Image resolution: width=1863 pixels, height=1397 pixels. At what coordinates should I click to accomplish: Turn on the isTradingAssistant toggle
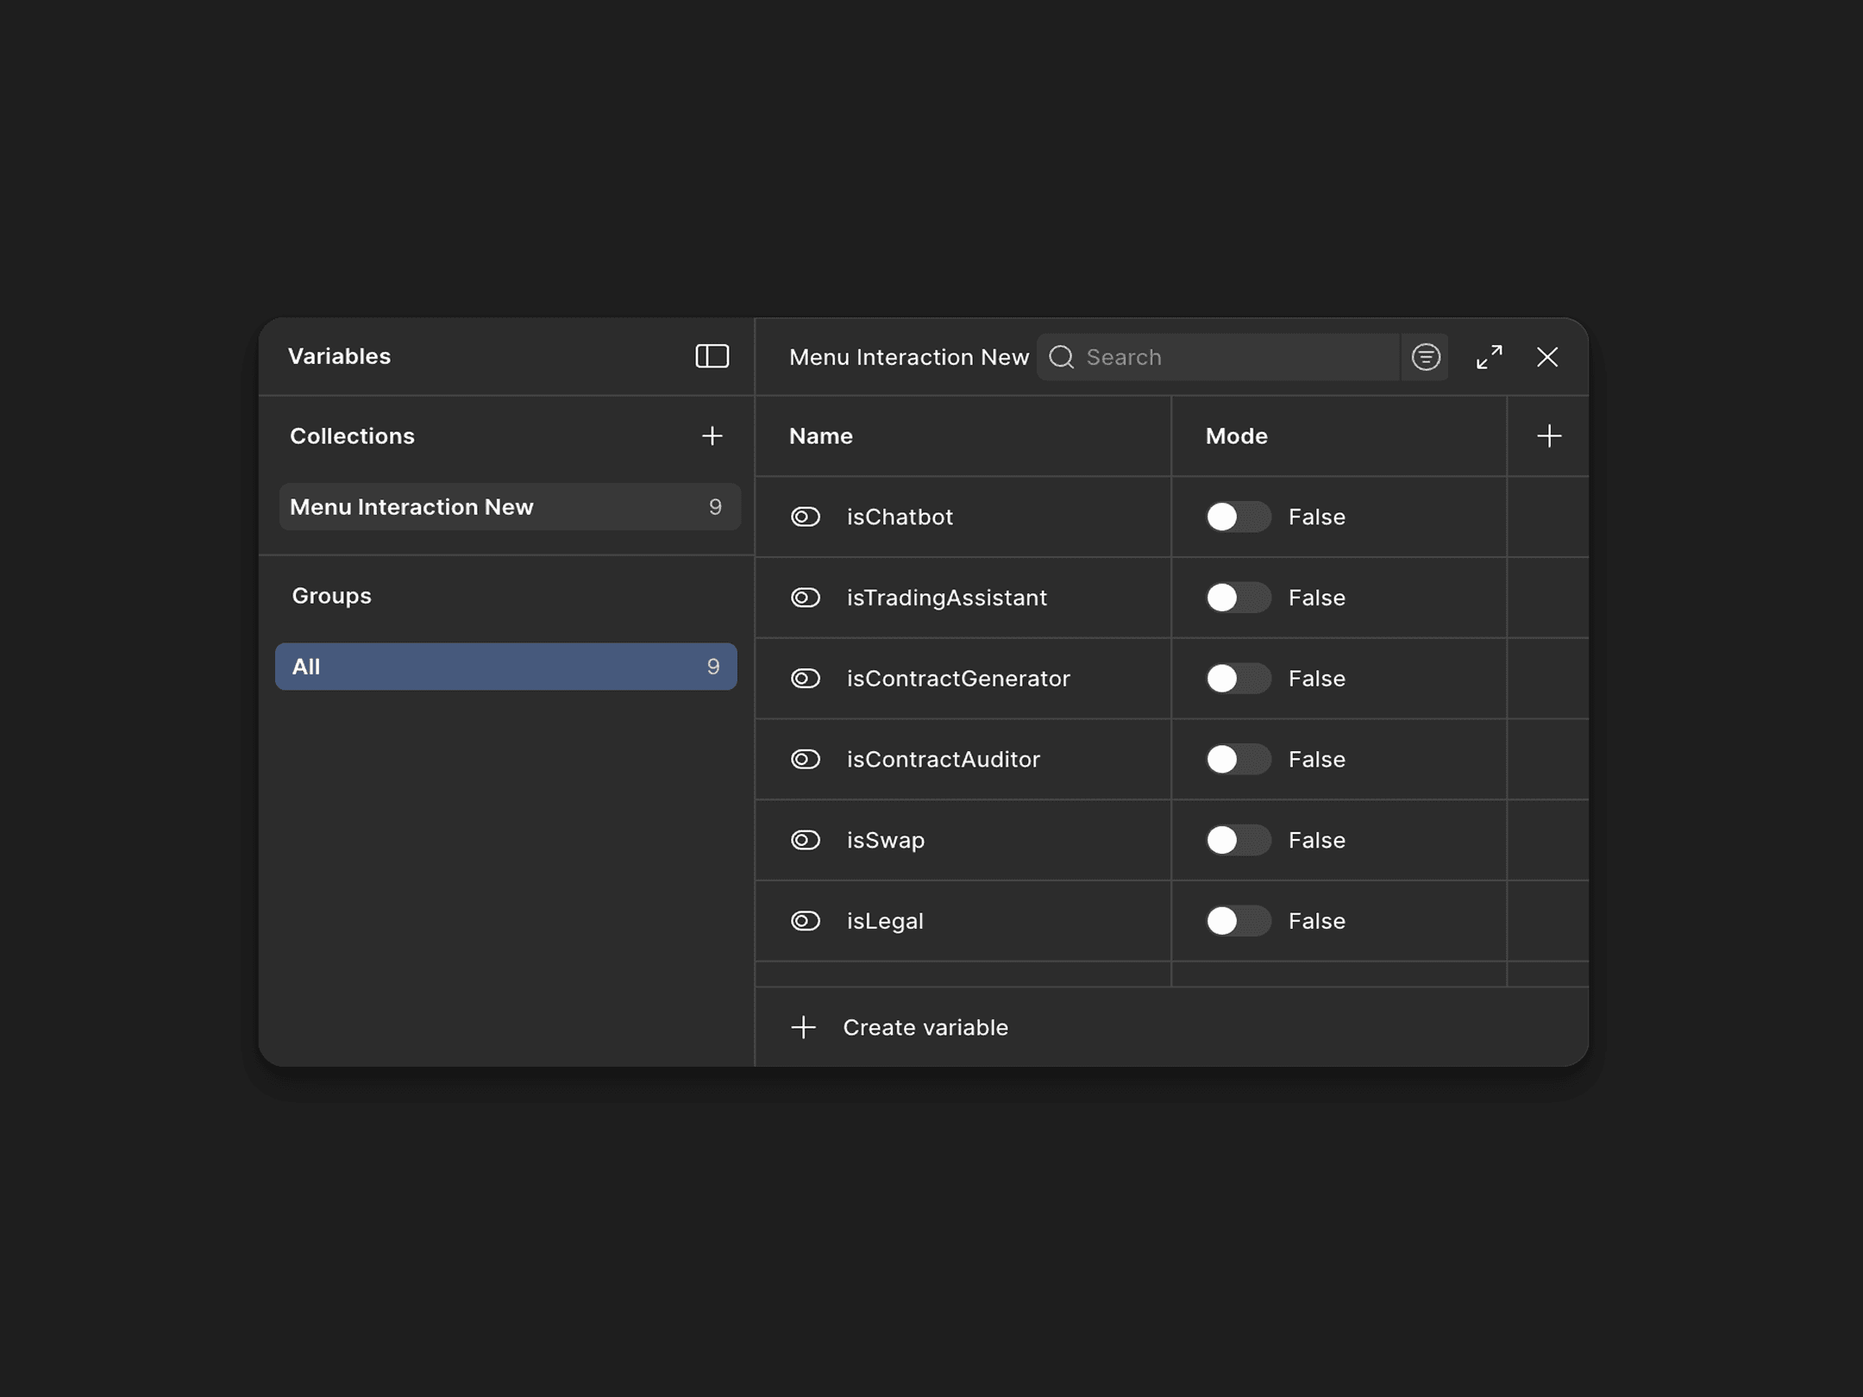pyautogui.click(x=1238, y=598)
